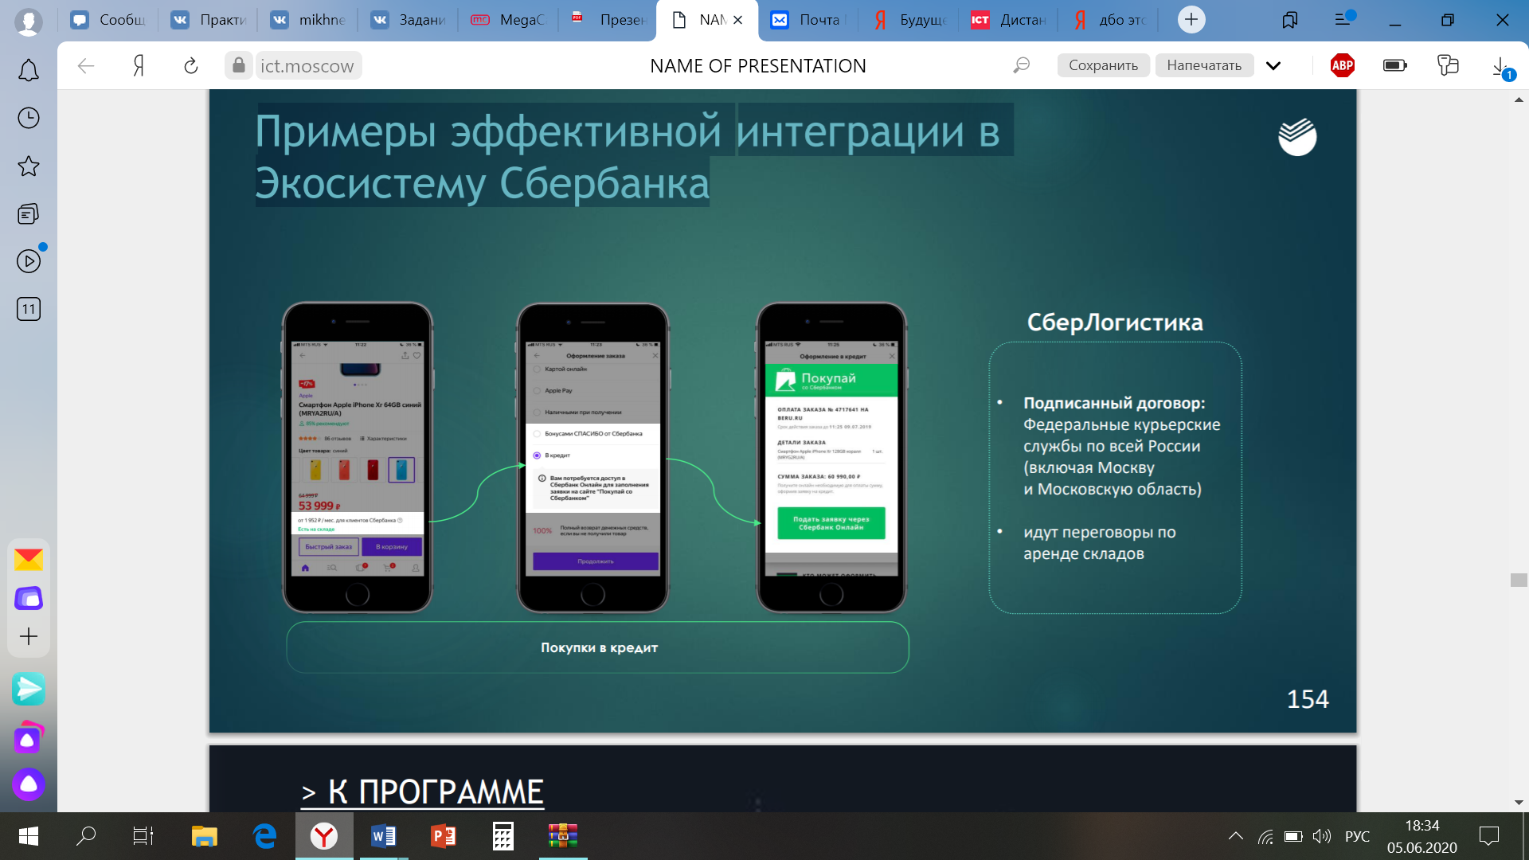The width and height of the screenshot is (1529, 860).
Task: Open Calculator from the taskbar
Action: [503, 836]
